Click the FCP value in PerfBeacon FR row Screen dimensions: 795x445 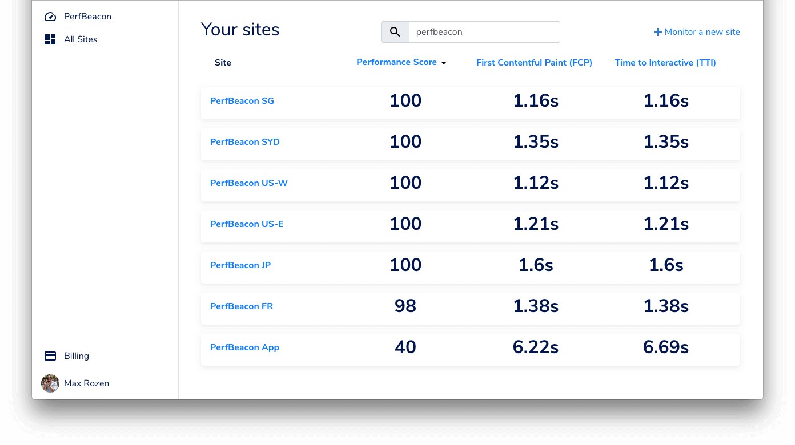coord(536,306)
